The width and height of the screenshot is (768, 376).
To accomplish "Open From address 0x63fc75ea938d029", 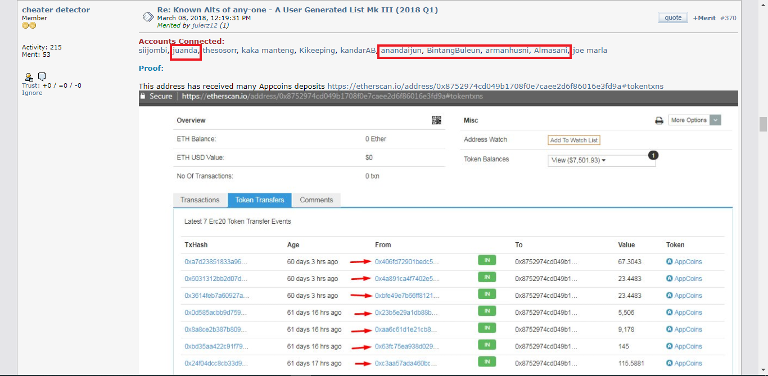I will coord(407,346).
